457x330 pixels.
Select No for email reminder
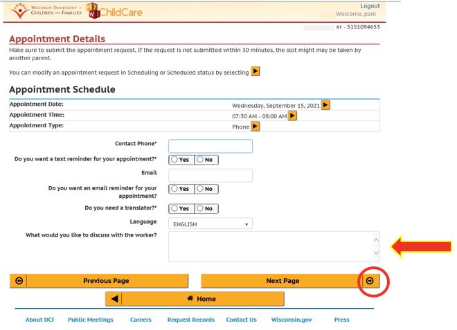(206, 189)
